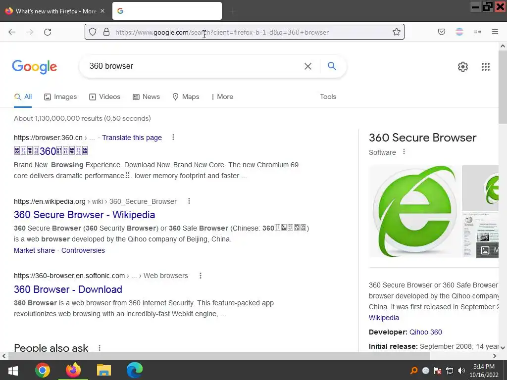Open options for Wikipedia result
The image size is (507, 380).
pyautogui.click(x=189, y=201)
